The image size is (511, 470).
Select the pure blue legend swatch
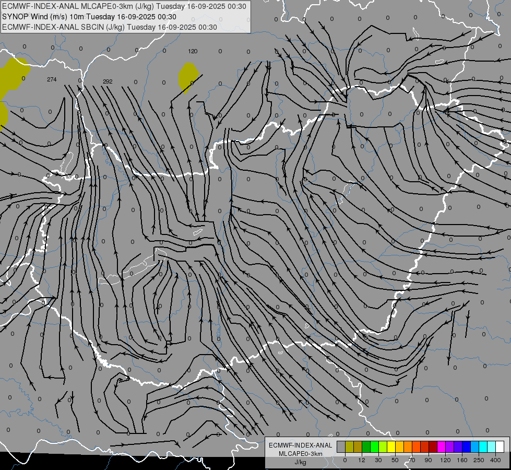[x=467, y=446]
